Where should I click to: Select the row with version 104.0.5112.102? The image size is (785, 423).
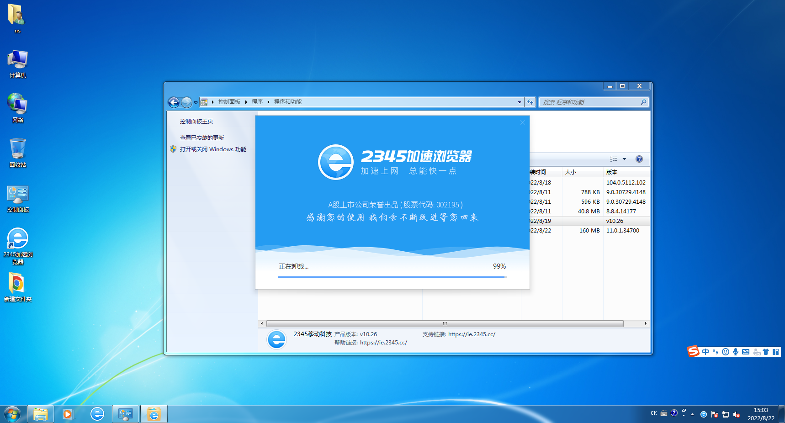tap(589, 183)
